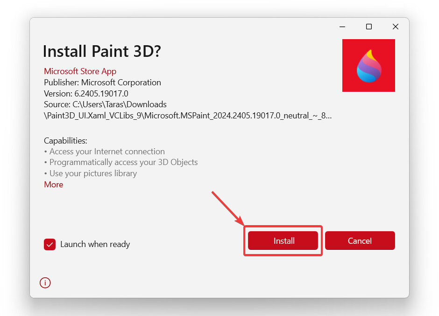Cancel the Paint 3D installation
This screenshot has width=439, height=316.
(x=360, y=240)
